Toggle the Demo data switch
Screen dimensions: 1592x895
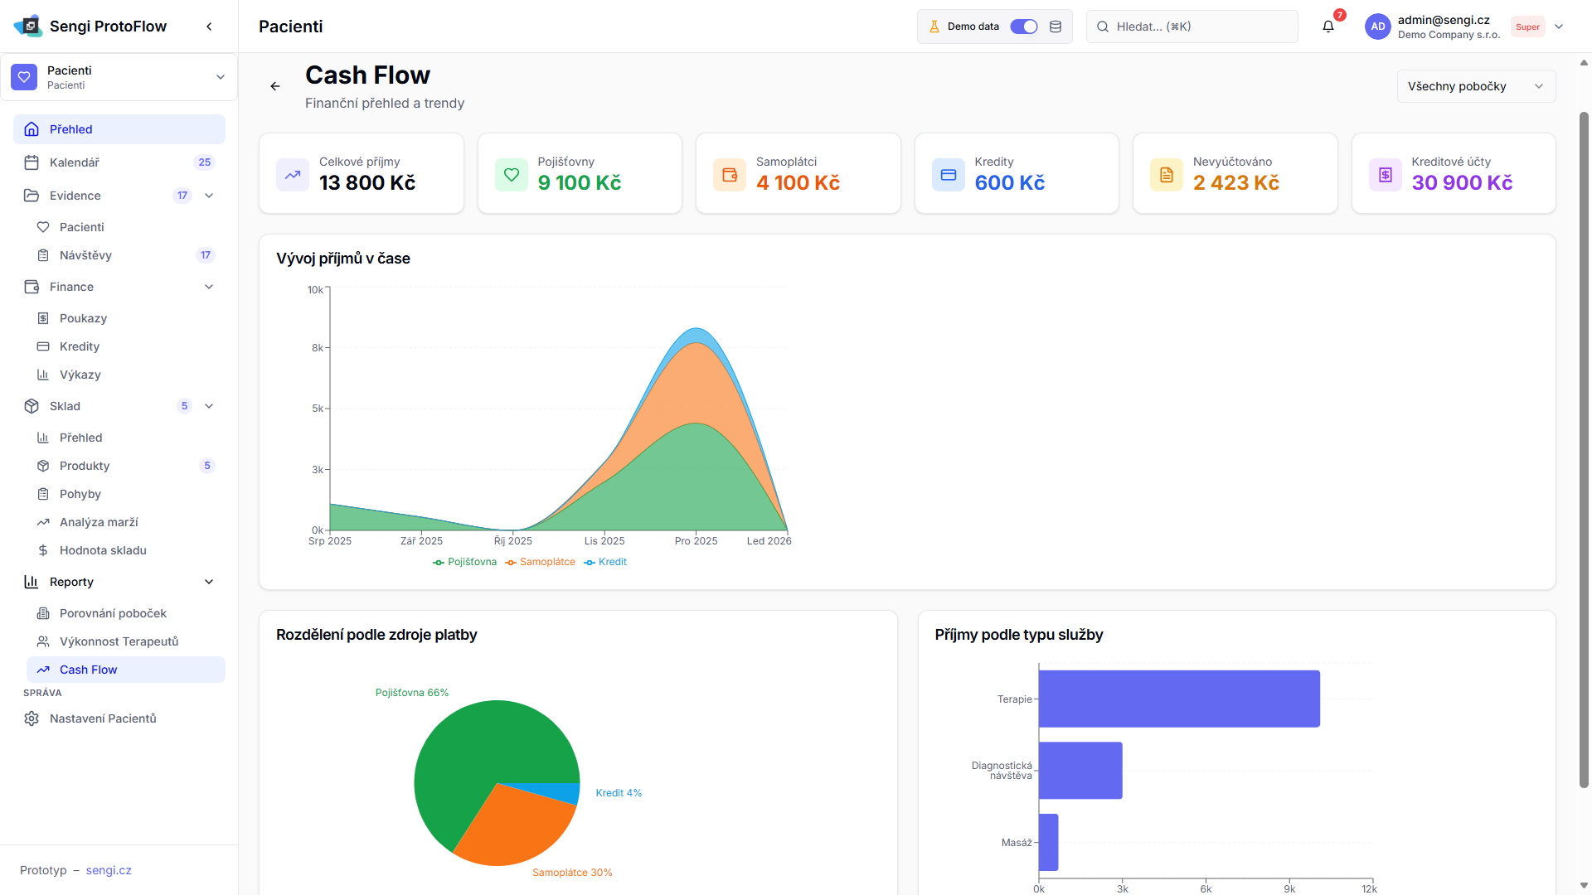(x=1023, y=27)
